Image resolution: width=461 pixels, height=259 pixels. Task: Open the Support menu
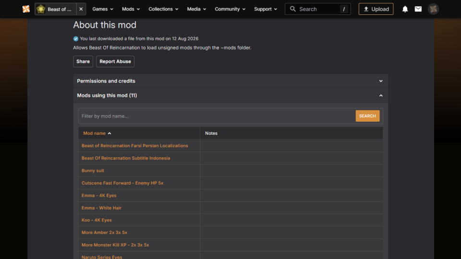tap(266, 9)
